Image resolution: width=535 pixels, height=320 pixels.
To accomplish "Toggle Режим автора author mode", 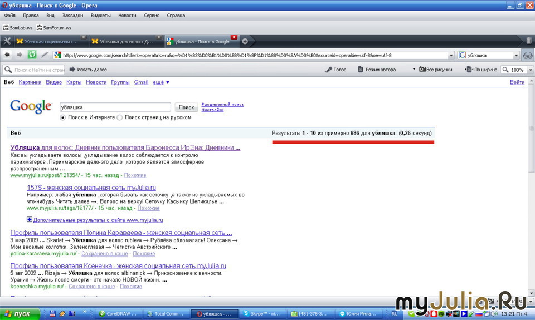I will pyautogui.click(x=377, y=70).
